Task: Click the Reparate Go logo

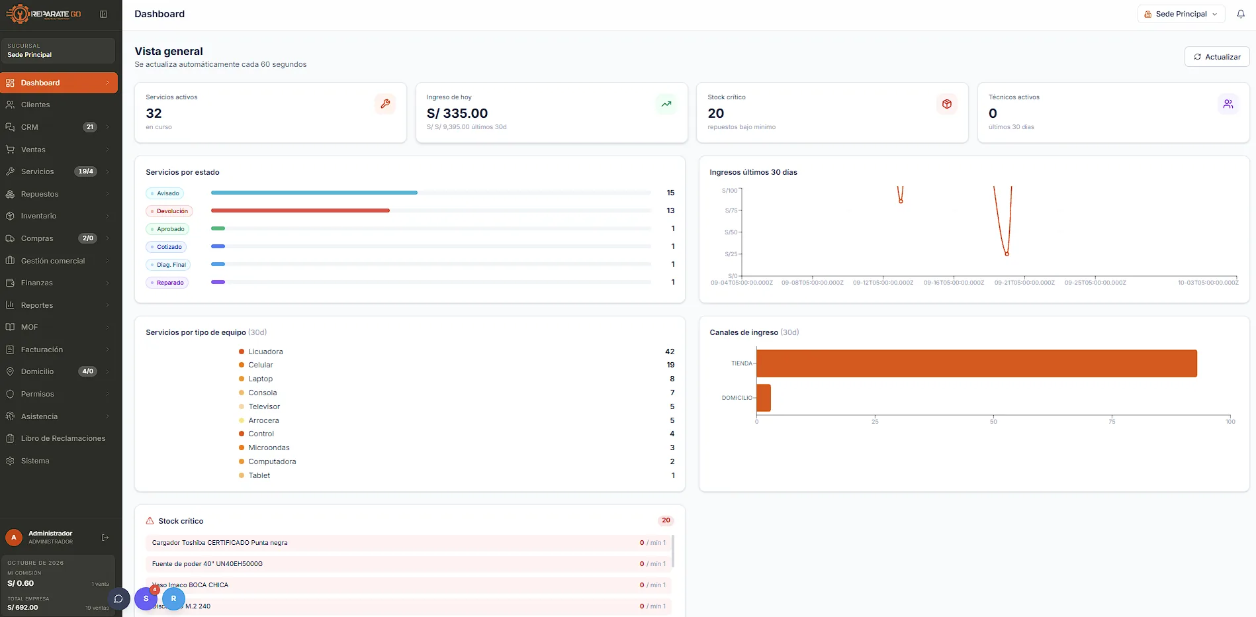Action: pos(44,14)
